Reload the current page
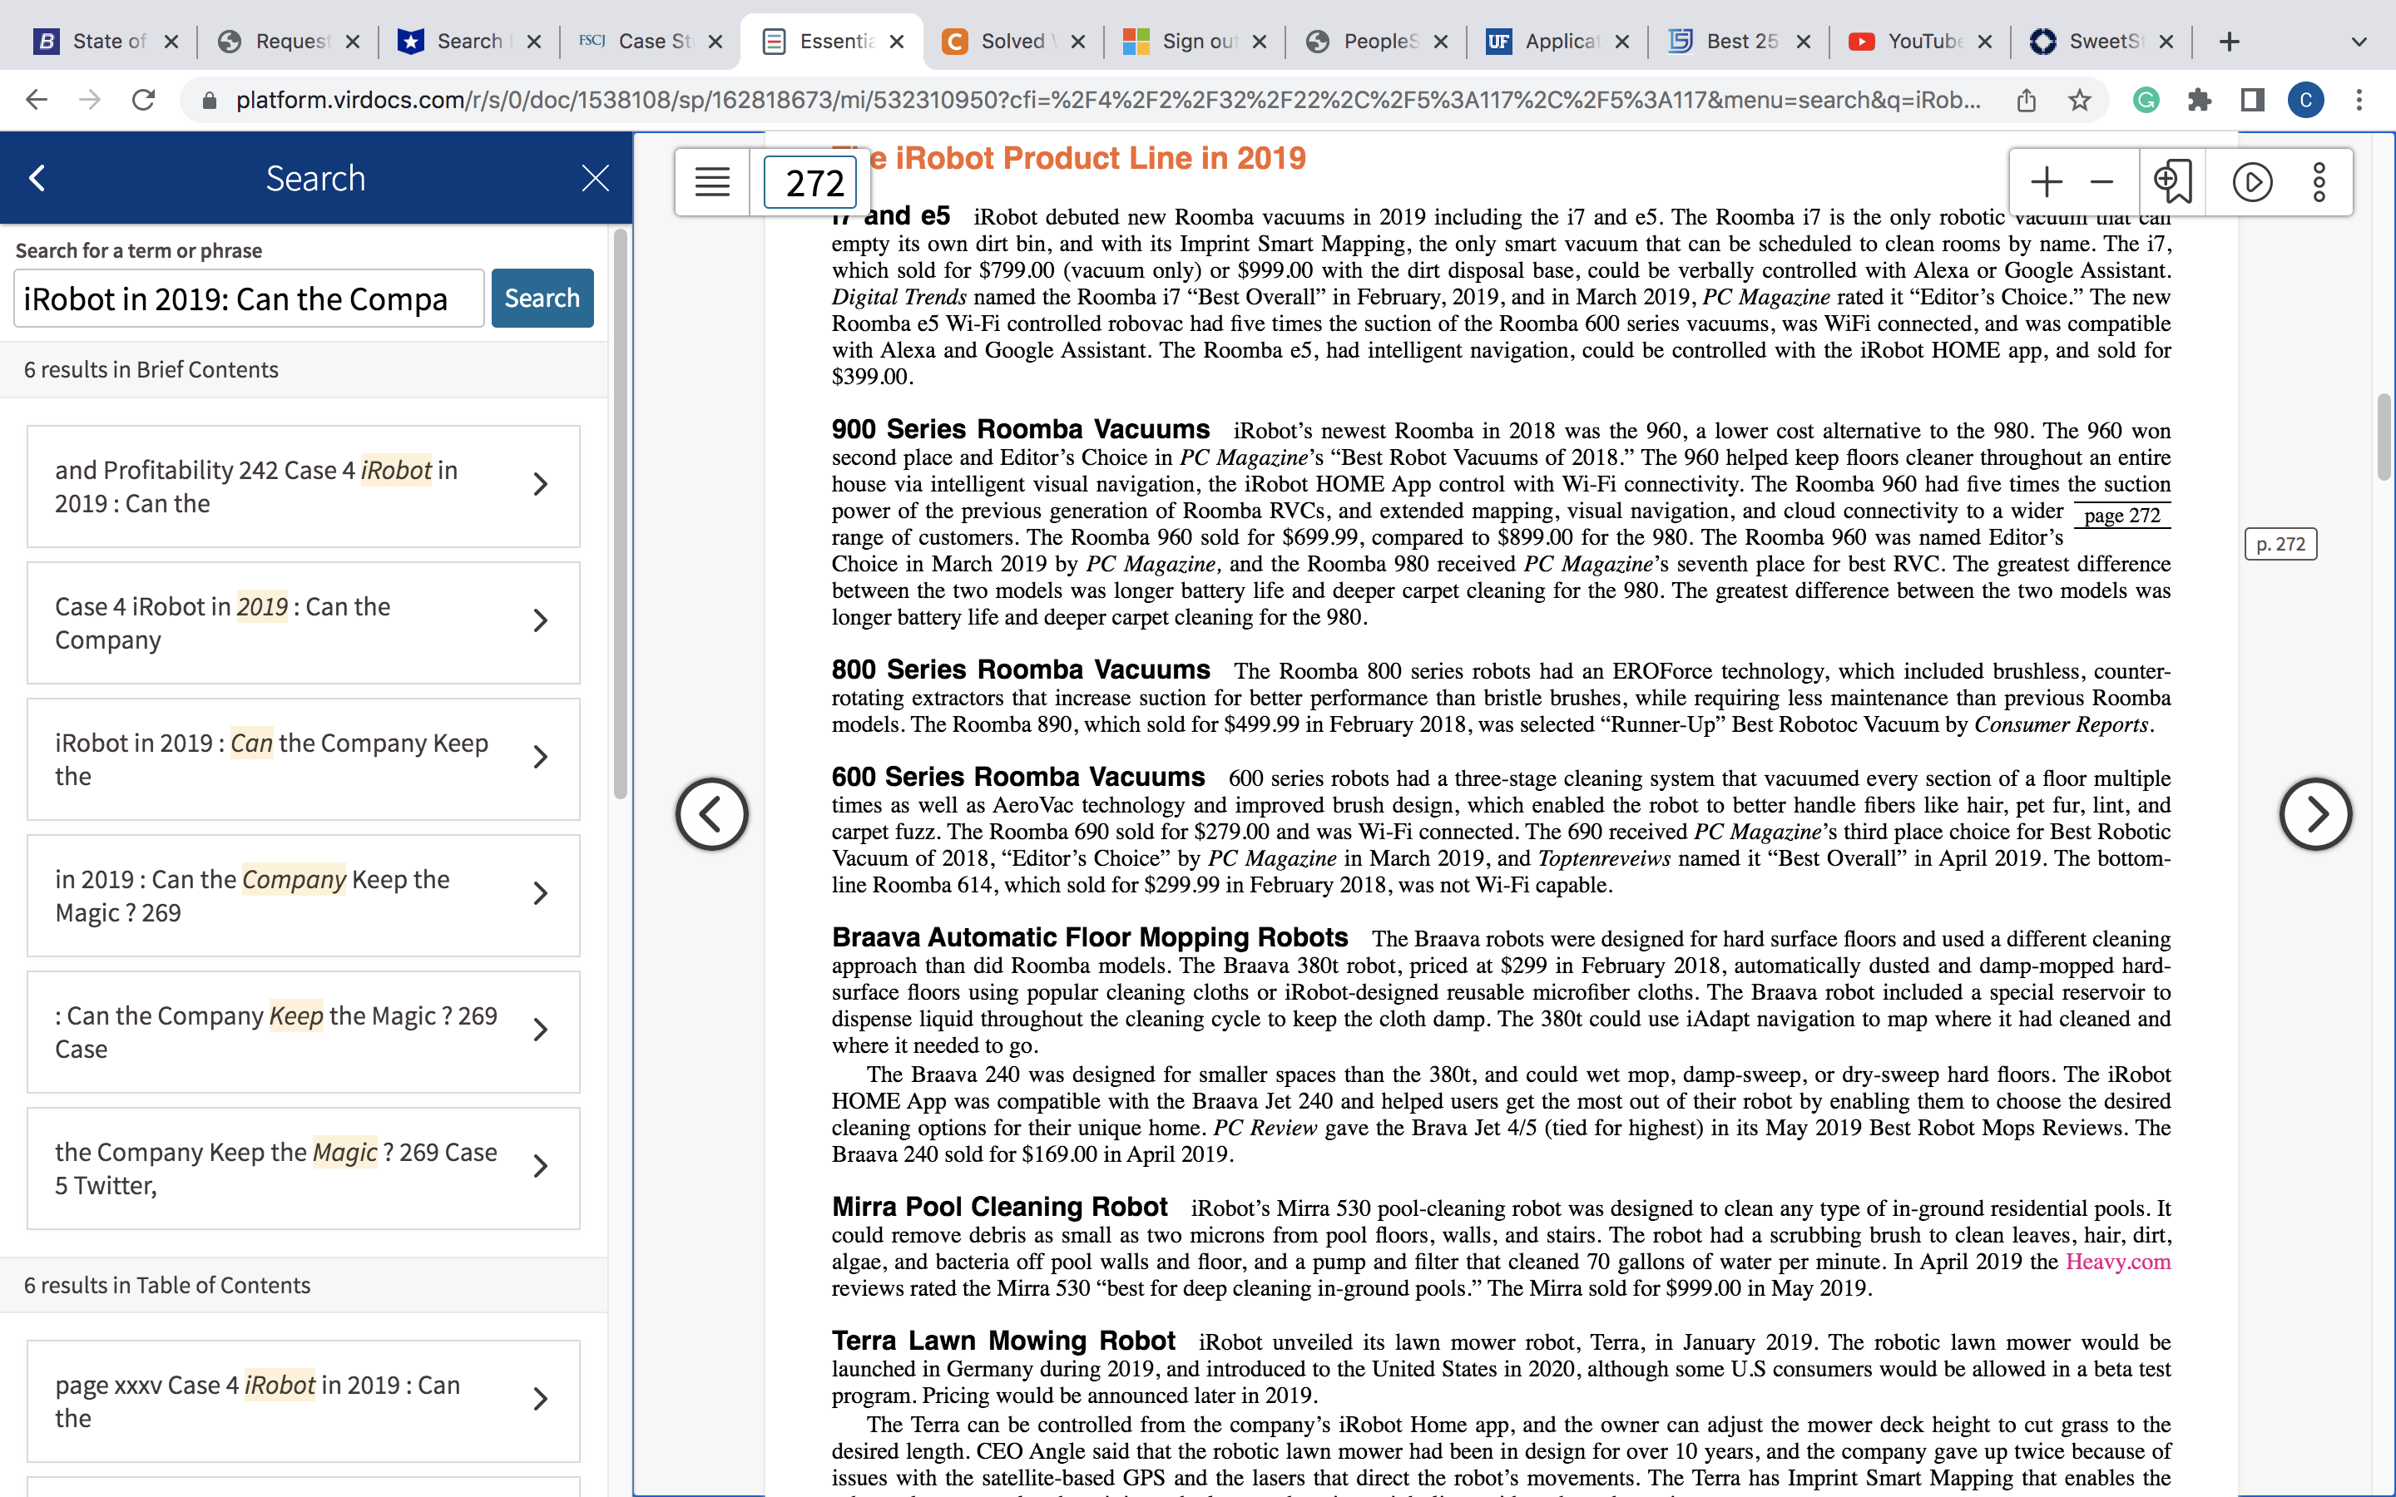The image size is (2396, 1497). 144,100
